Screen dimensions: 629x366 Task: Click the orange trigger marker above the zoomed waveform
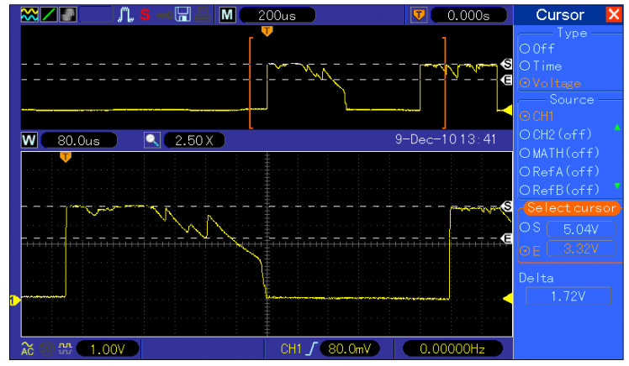click(x=66, y=157)
